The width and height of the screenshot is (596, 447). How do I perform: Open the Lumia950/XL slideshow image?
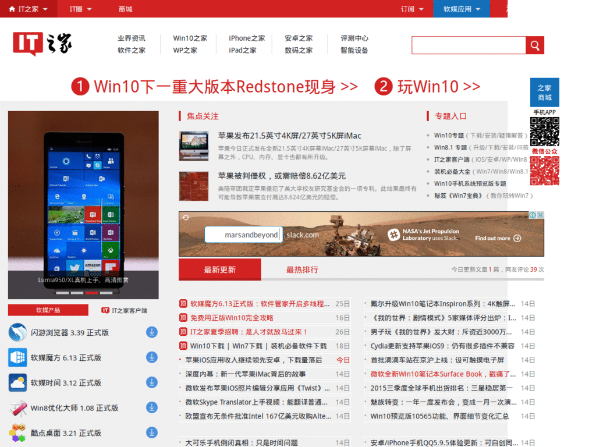coord(83,205)
